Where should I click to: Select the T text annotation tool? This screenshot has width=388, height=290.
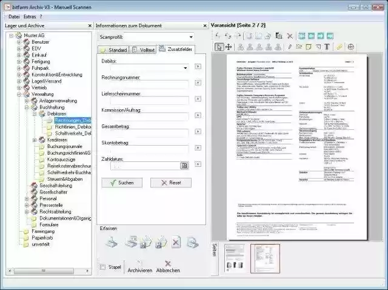327,47
